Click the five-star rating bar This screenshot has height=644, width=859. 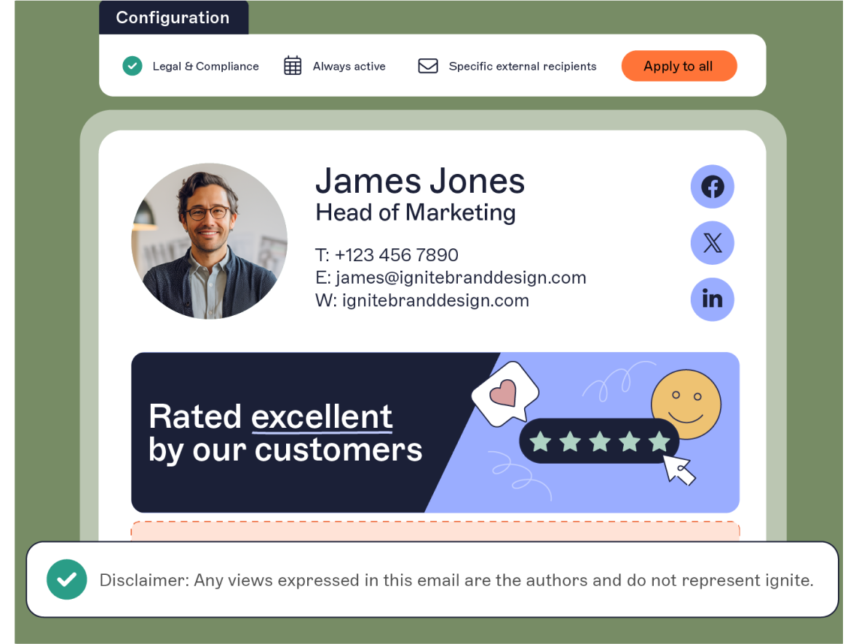pos(599,441)
